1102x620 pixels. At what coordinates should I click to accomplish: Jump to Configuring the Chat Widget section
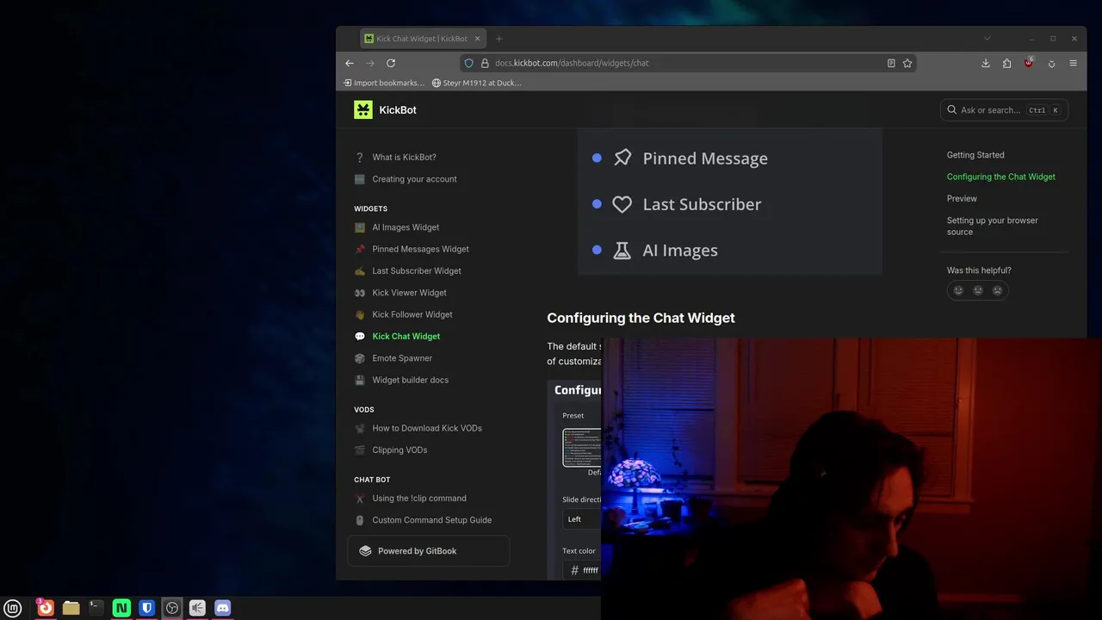click(x=1001, y=177)
